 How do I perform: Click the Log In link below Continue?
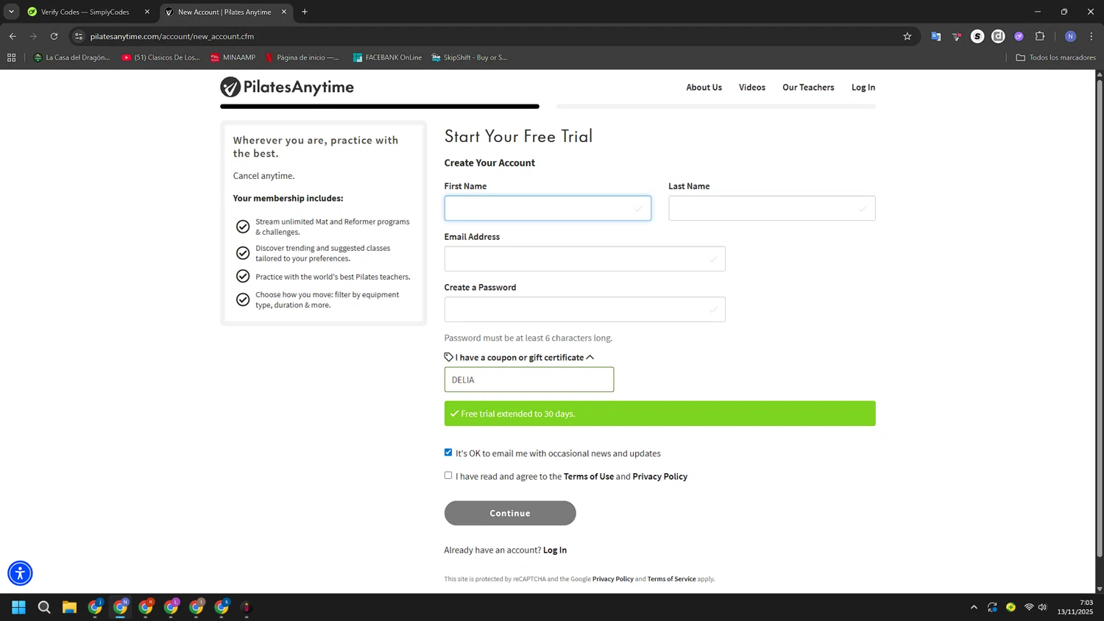click(555, 550)
